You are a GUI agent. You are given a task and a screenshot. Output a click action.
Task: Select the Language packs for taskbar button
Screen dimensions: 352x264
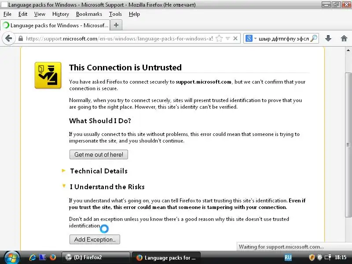pos(166,257)
